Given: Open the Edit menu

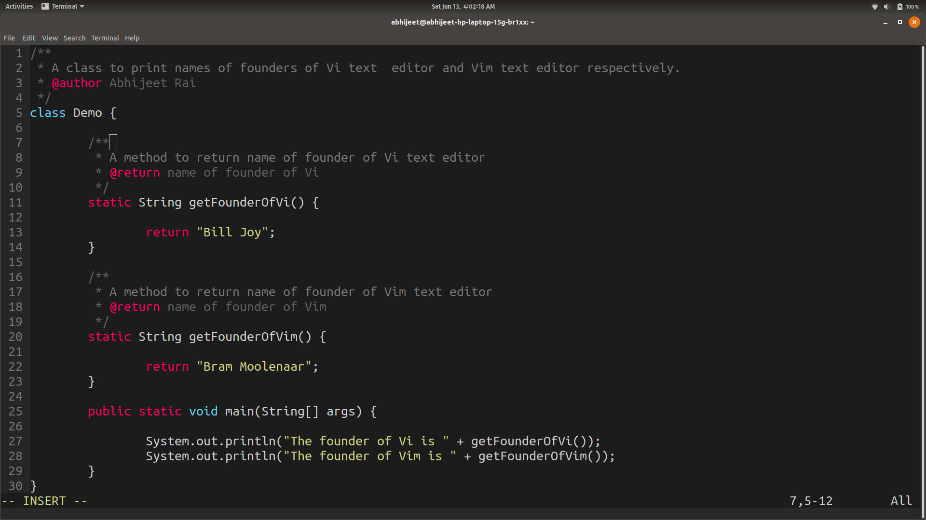Looking at the screenshot, I should click(29, 38).
